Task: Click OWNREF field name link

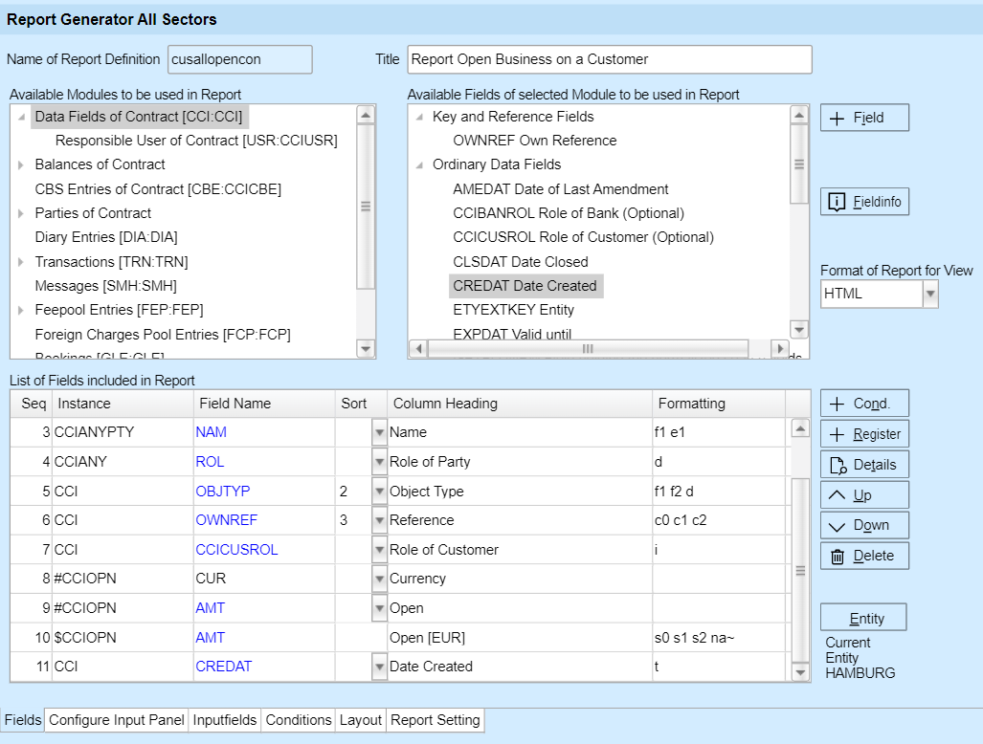Action: coord(226,520)
